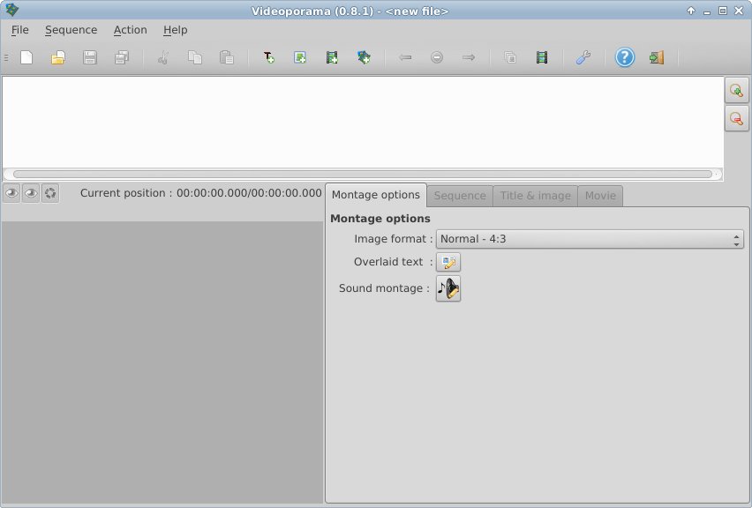Create a new file with the blank page icon

tap(26, 58)
